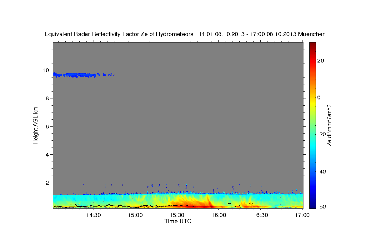Click the date range '14:01 08.10.2013 - 17:00 08.10.2013'
The image size is (375, 250).
click(x=247, y=34)
